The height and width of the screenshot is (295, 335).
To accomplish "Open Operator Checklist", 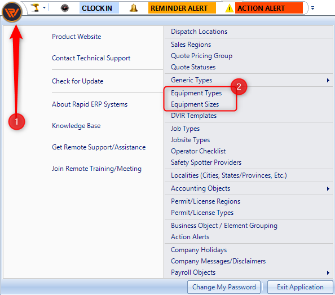I will (x=249, y=151).
